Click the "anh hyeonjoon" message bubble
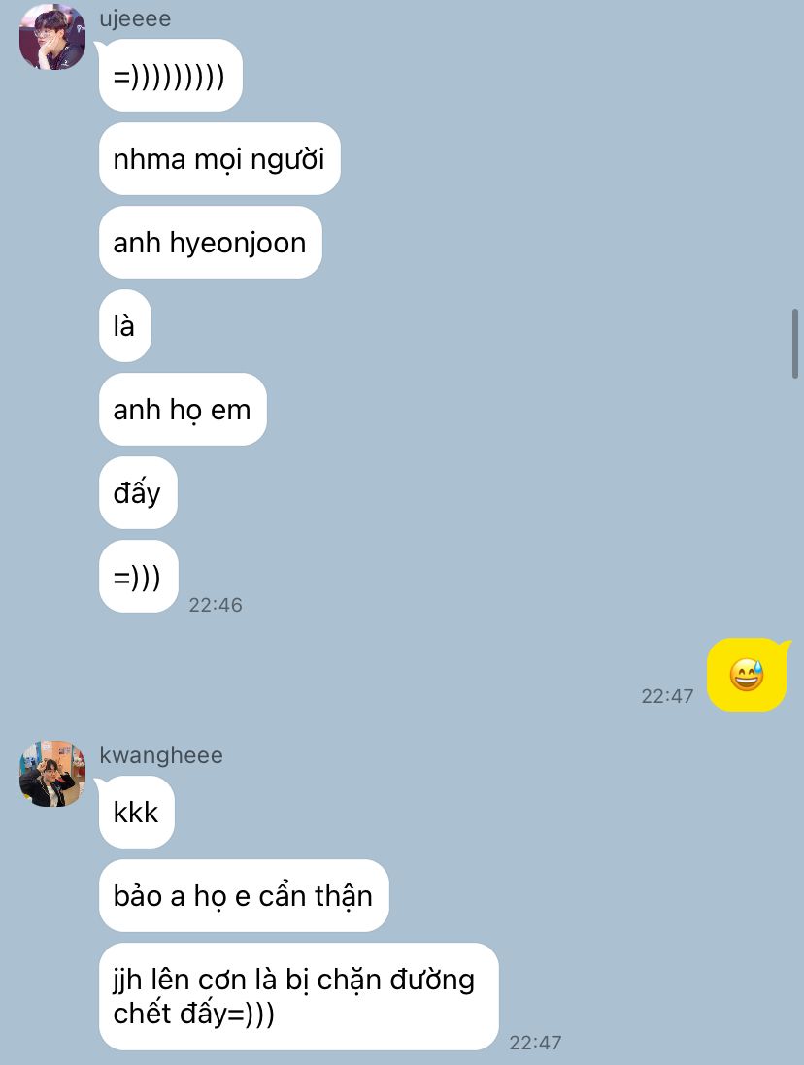The height and width of the screenshot is (1065, 804). [211, 243]
